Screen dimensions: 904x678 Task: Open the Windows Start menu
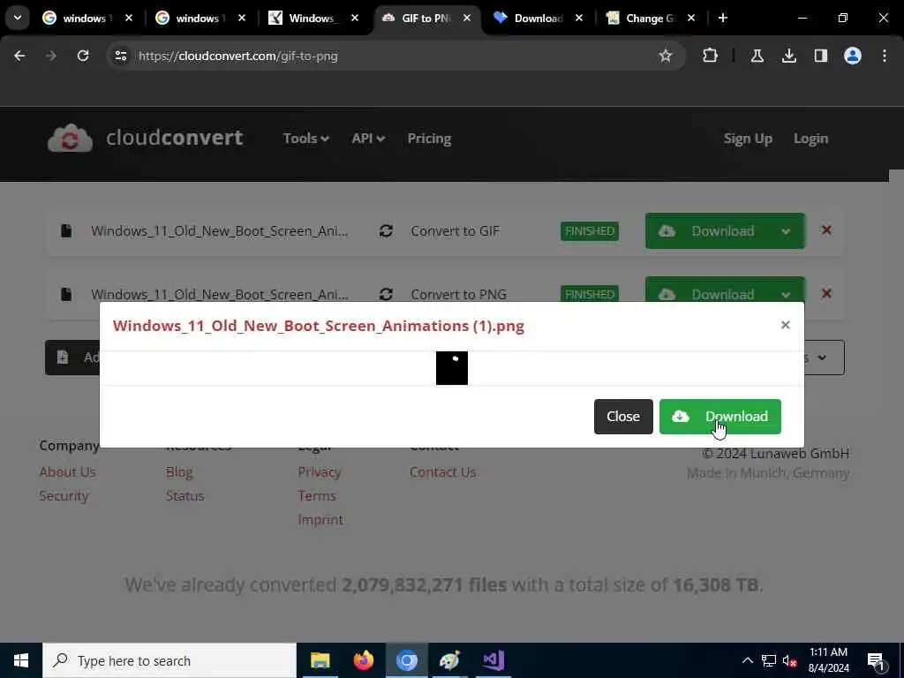(x=21, y=660)
